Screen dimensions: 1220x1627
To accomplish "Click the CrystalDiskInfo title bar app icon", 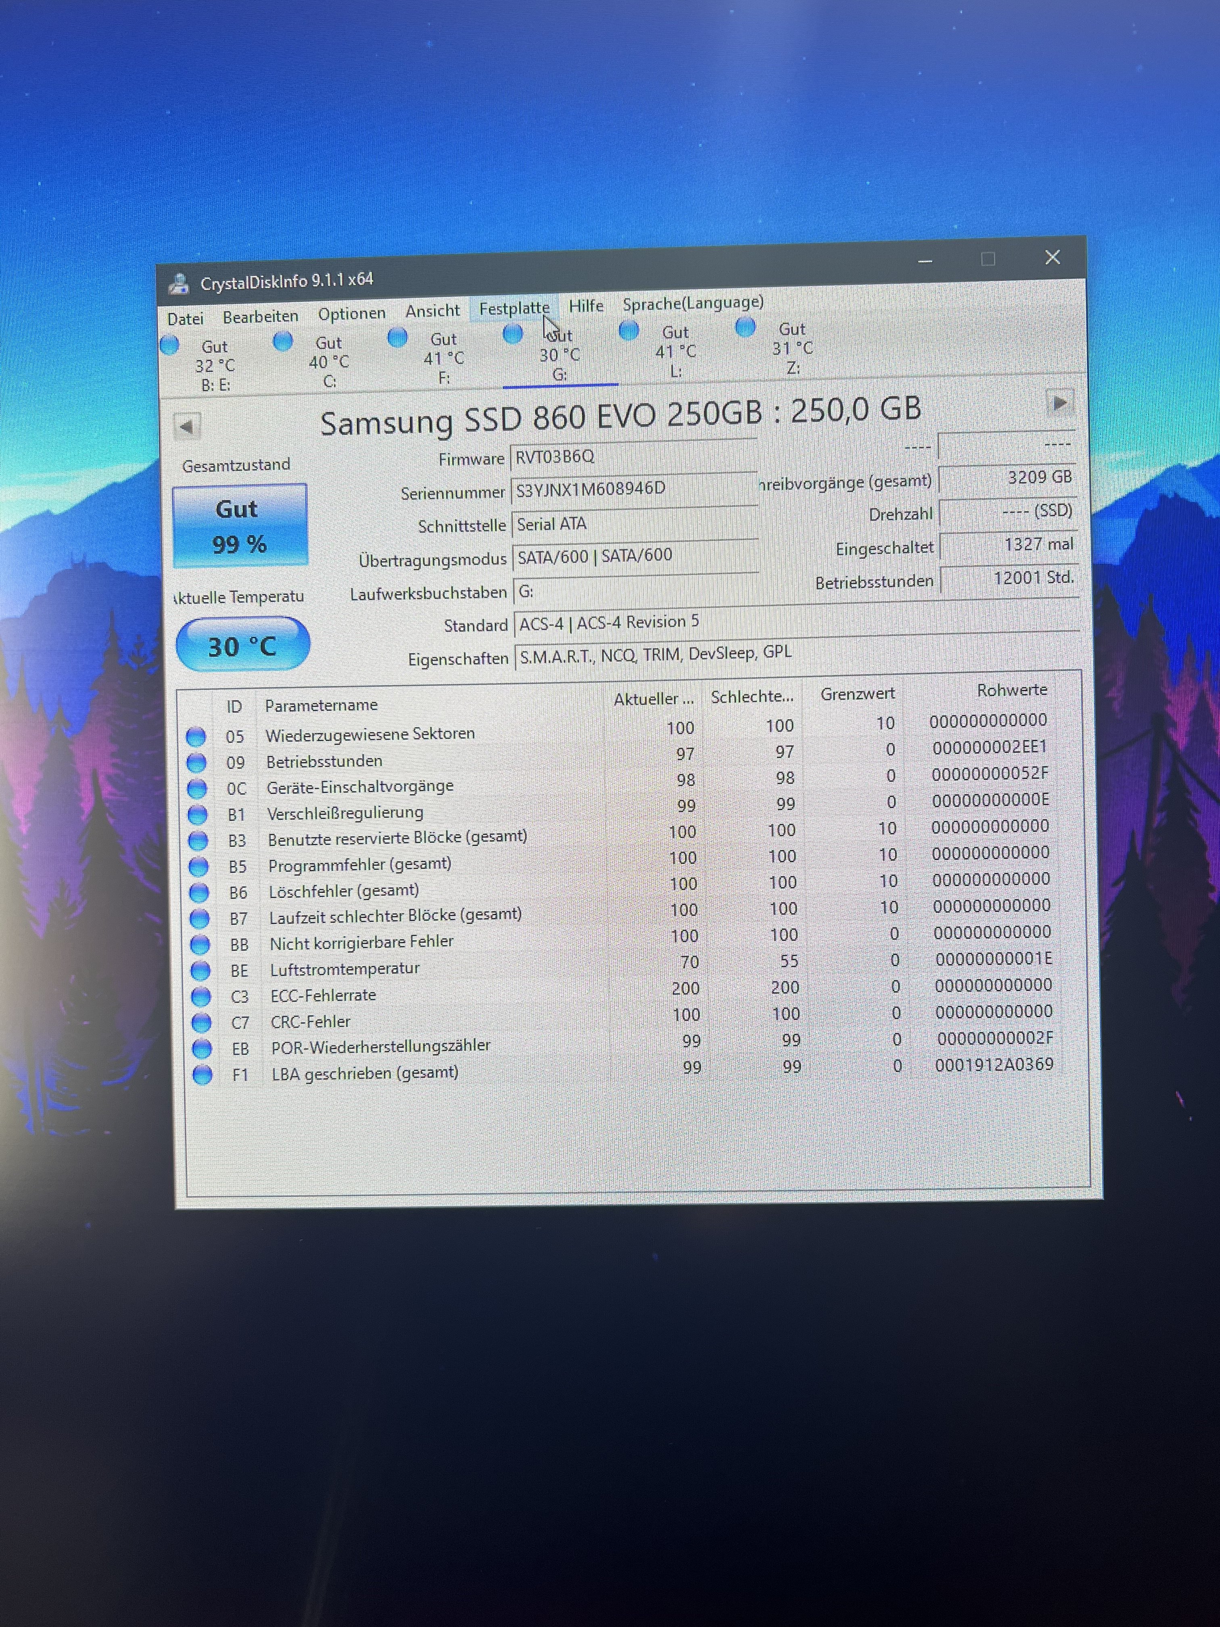I will [x=179, y=283].
